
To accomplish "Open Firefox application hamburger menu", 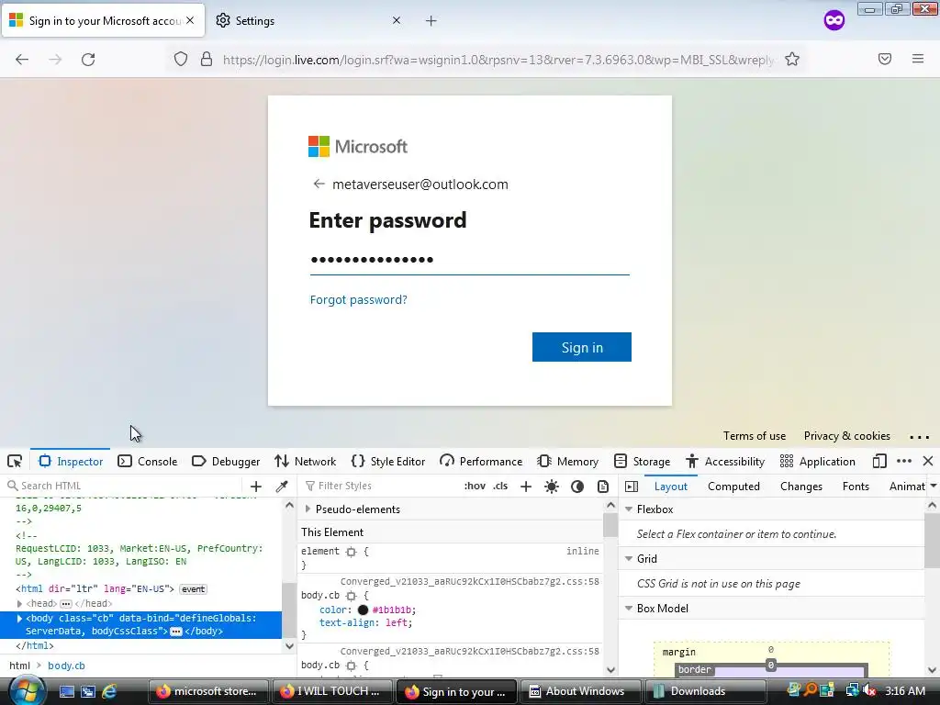I will click(x=918, y=59).
